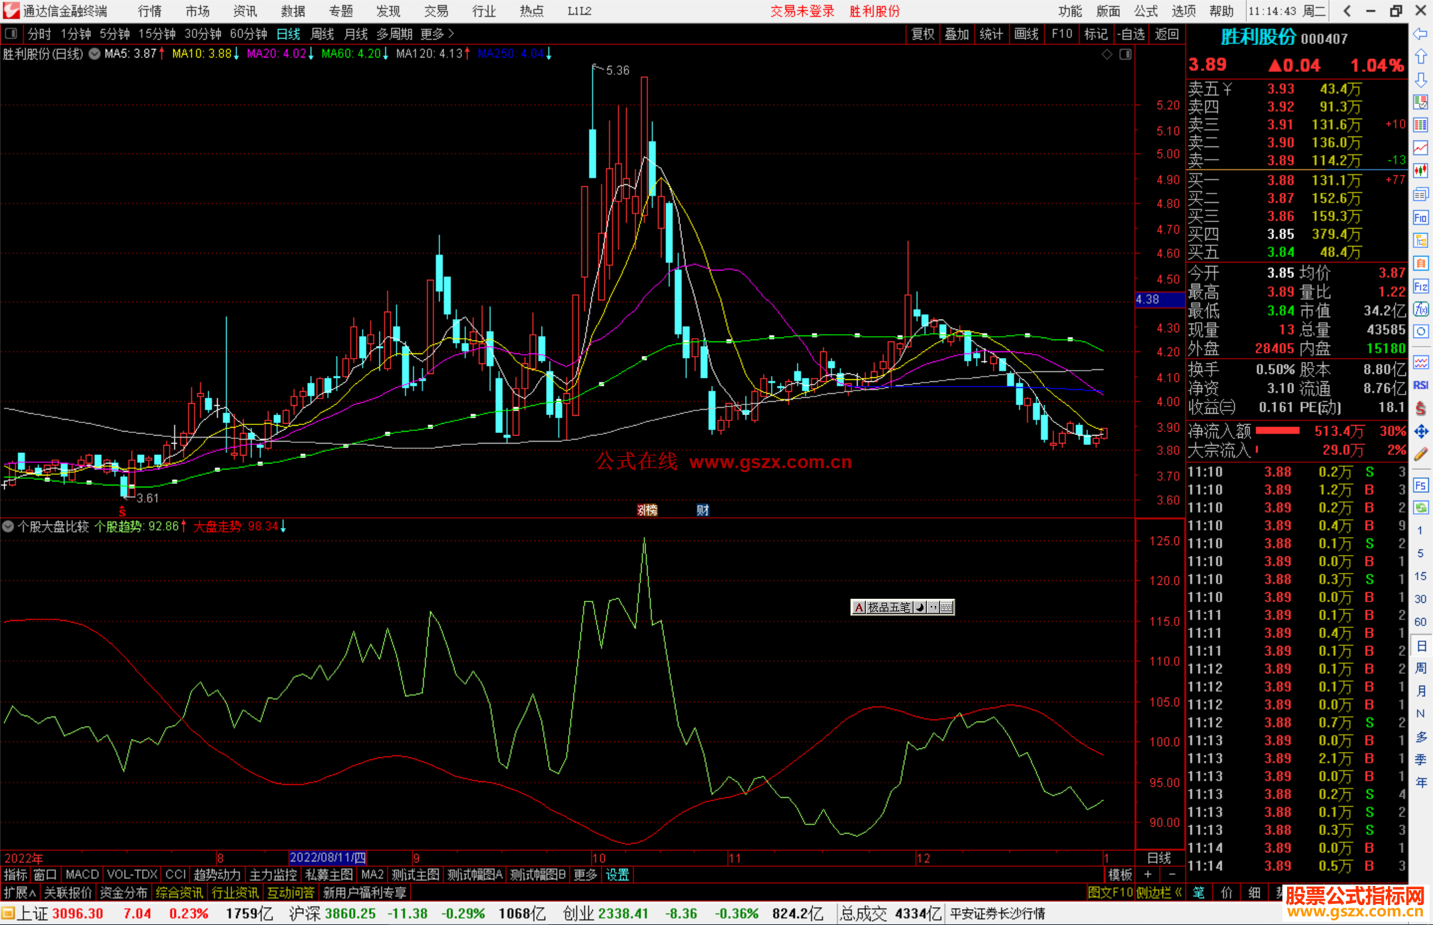The image size is (1433, 925).
Task: Click the 财 marker on the chart timeline
Action: pyautogui.click(x=703, y=510)
